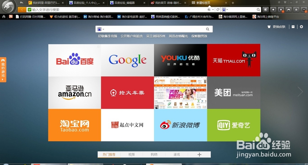This screenshot has height=165, width=308.
Task: Open 海尔集团网上直销 bookmark
Action: click(x=233, y=17)
